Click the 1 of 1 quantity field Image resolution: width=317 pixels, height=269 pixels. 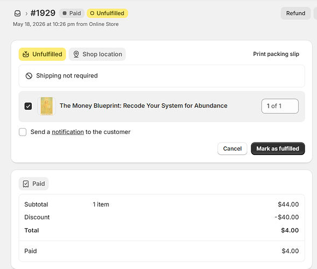pyautogui.click(x=280, y=106)
